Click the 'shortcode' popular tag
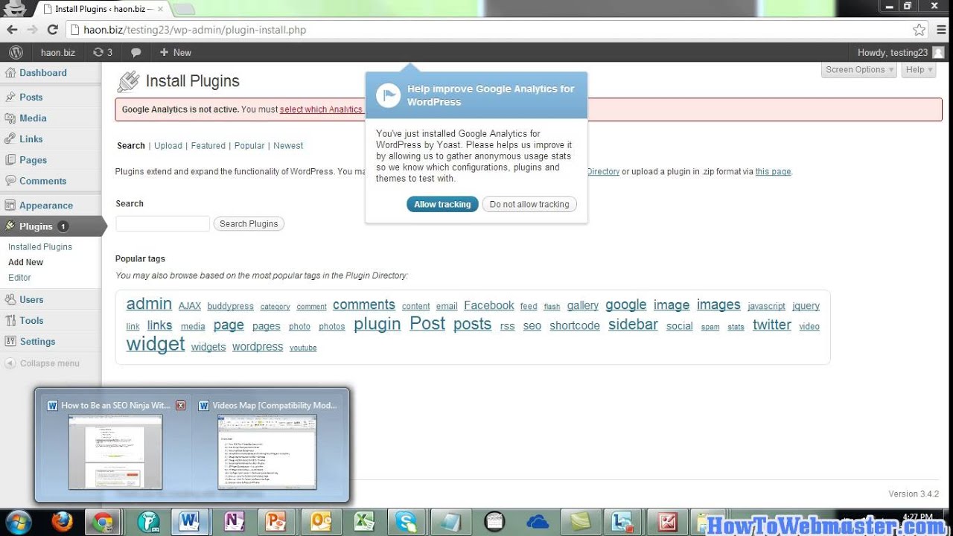Screen dimensions: 953x536 click(575, 326)
